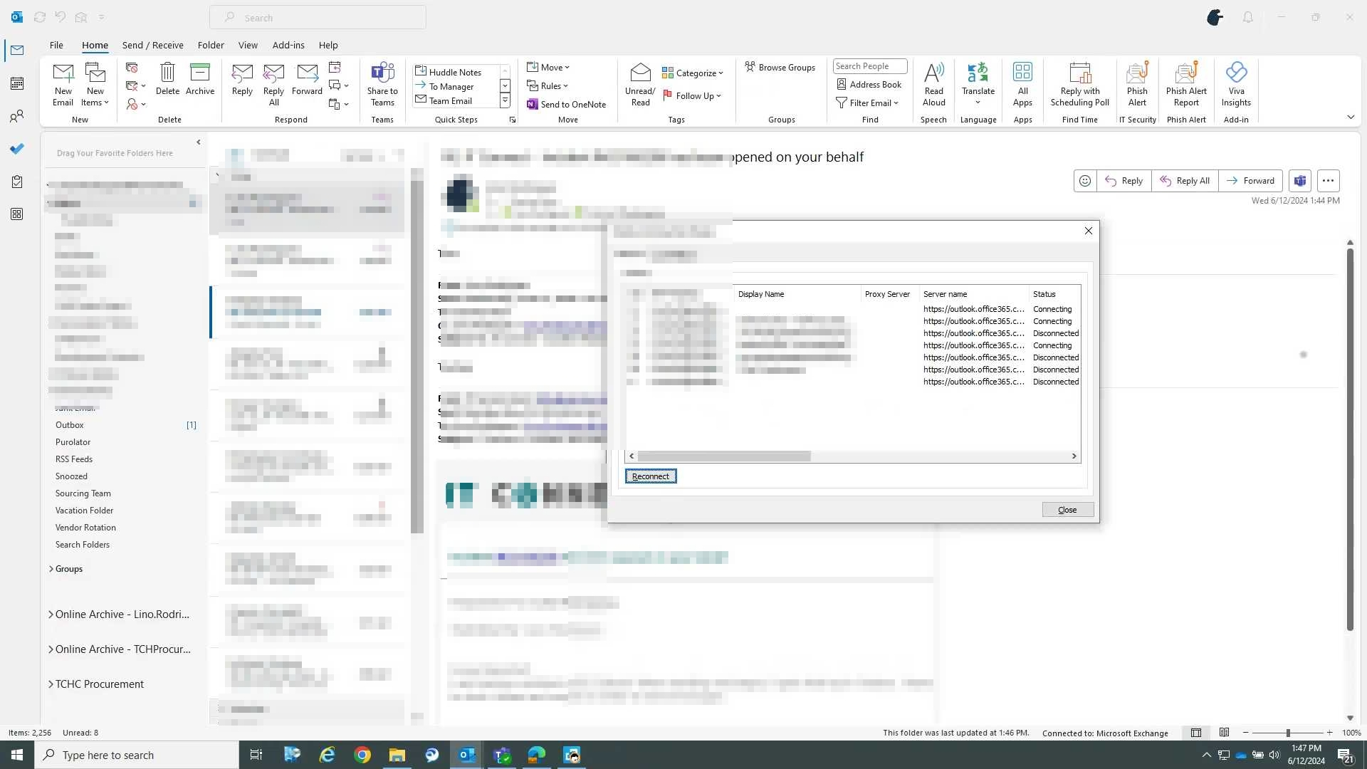
Task: Click Share to Teams icon
Action: tap(382, 84)
